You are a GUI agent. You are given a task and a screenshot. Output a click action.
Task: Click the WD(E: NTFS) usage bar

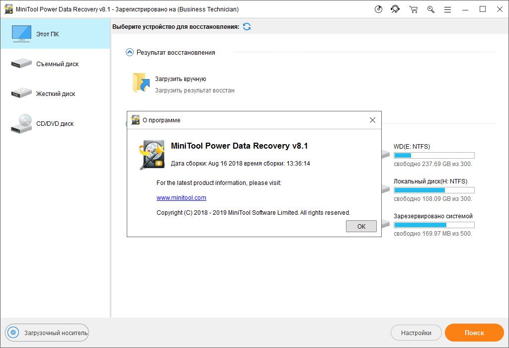(x=433, y=155)
